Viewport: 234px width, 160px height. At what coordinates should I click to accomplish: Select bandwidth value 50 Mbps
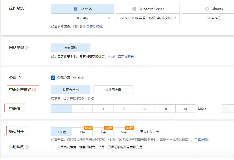coord(165,109)
